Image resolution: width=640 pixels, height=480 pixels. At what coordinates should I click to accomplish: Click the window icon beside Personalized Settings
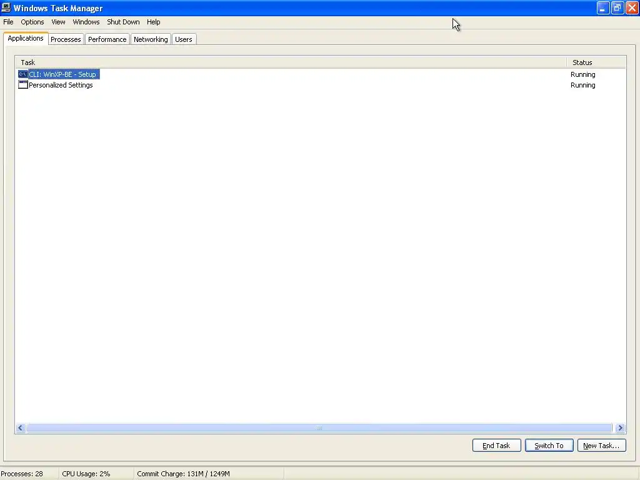(23, 84)
